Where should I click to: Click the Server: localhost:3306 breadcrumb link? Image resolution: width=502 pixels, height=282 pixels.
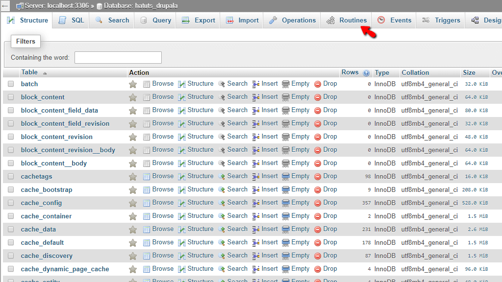[x=57, y=6]
